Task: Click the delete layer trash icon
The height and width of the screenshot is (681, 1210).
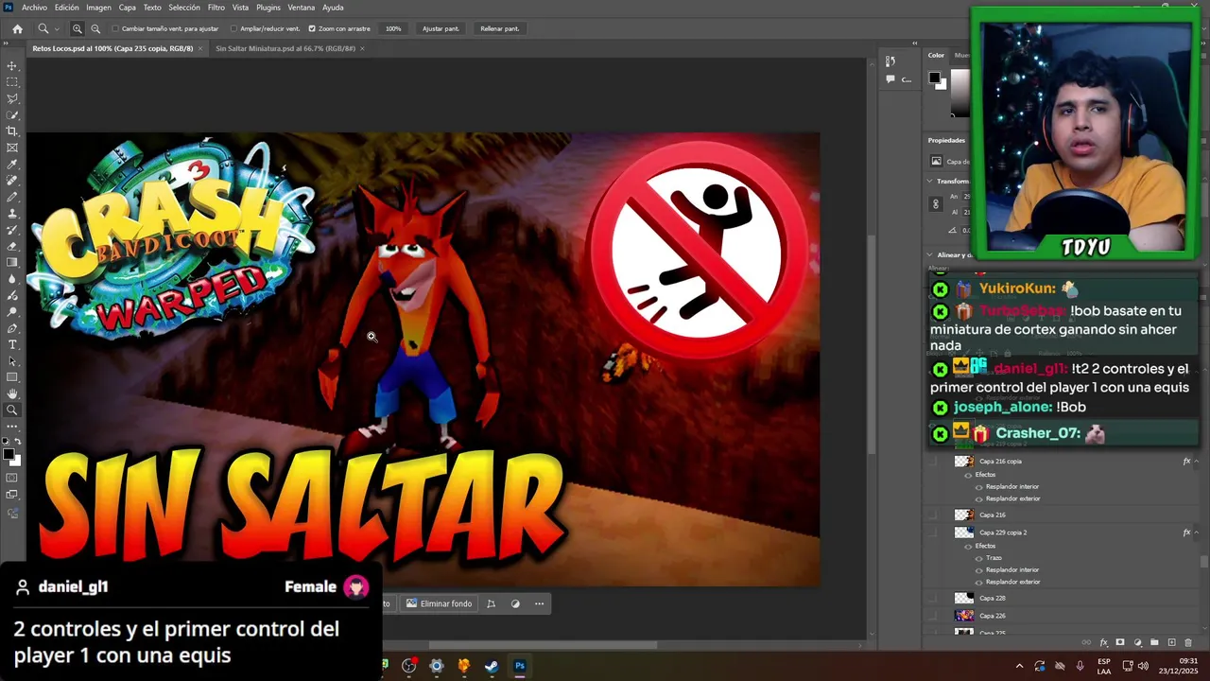Action: (x=1188, y=643)
